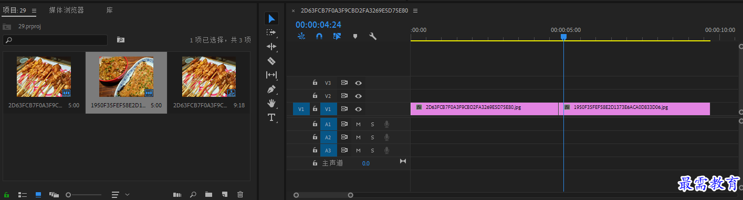Toggle source patch V1 button
Screen dimensions: 743x200
coord(301,109)
